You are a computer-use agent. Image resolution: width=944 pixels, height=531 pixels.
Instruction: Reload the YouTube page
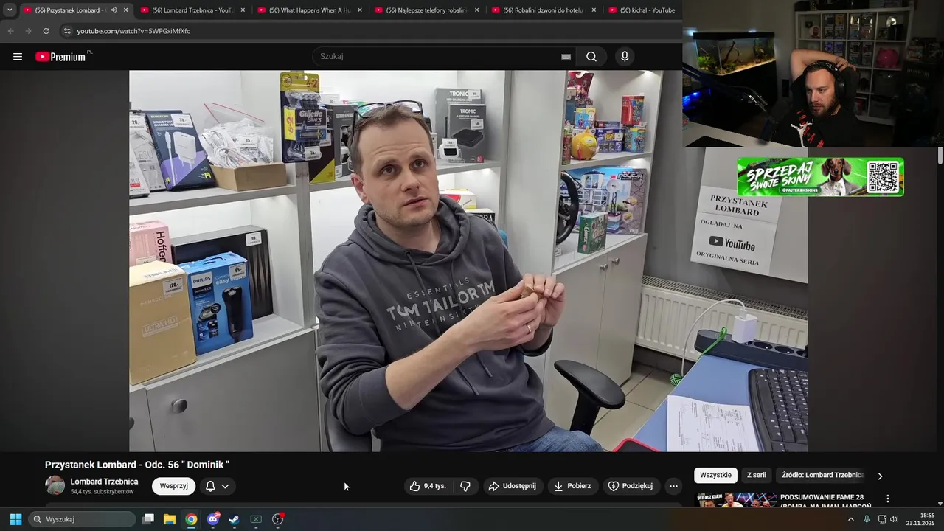click(x=46, y=31)
